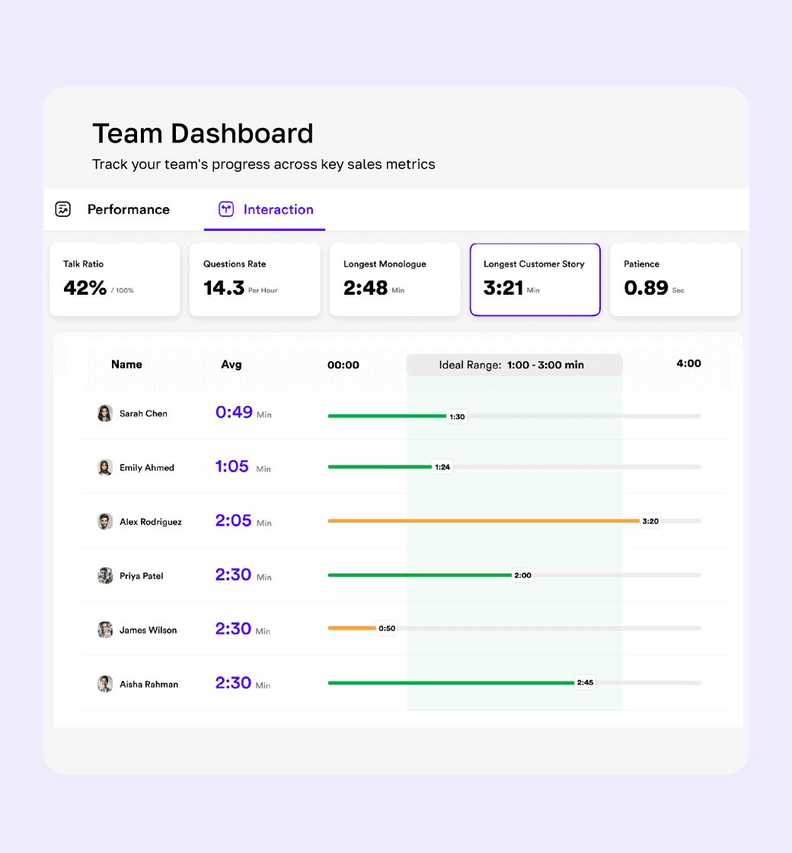The width and height of the screenshot is (792, 853).
Task: Click the 0:49 average for Sarah Chen
Action: tap(234, 412)
